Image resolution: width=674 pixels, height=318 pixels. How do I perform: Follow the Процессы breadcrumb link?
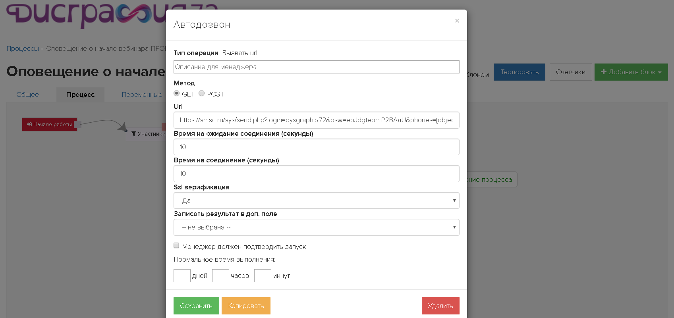23,48
